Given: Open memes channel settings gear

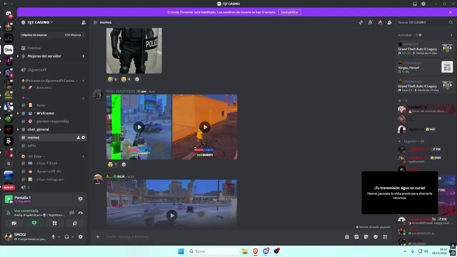Looking at the screenshot, I should (x=84, y=137).
